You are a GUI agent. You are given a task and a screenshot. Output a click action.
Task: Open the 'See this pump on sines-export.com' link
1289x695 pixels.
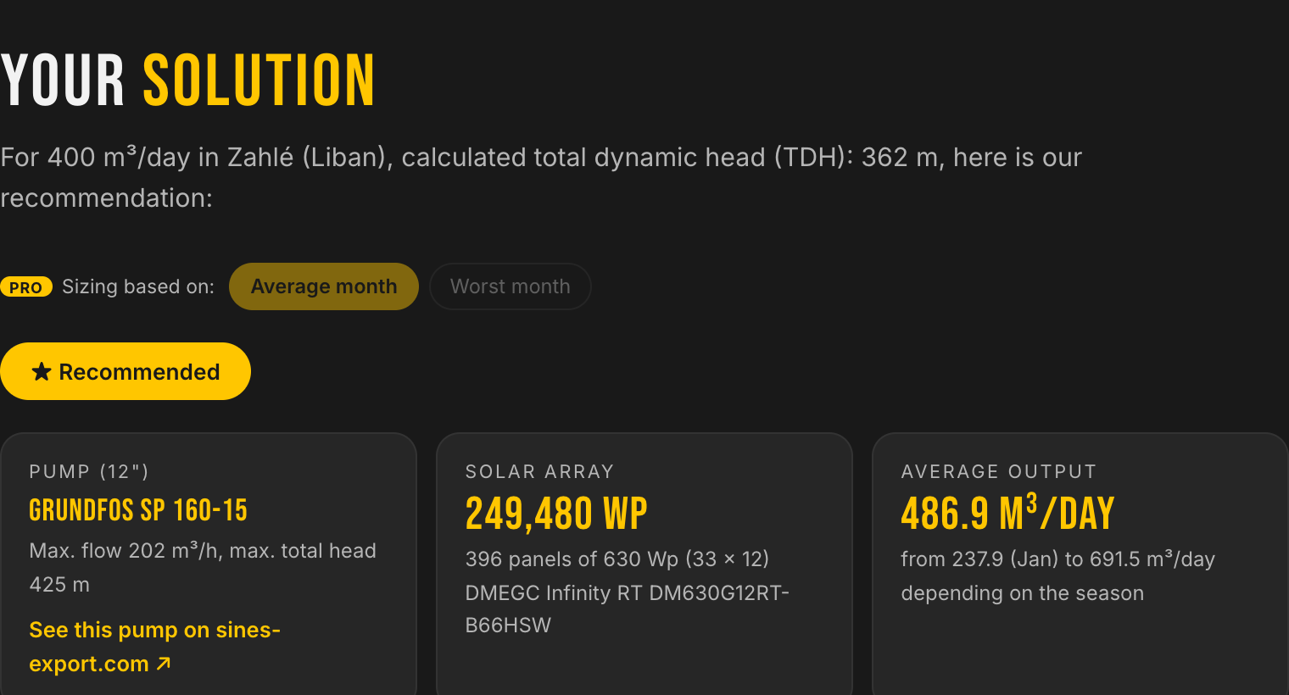(155, 647)
